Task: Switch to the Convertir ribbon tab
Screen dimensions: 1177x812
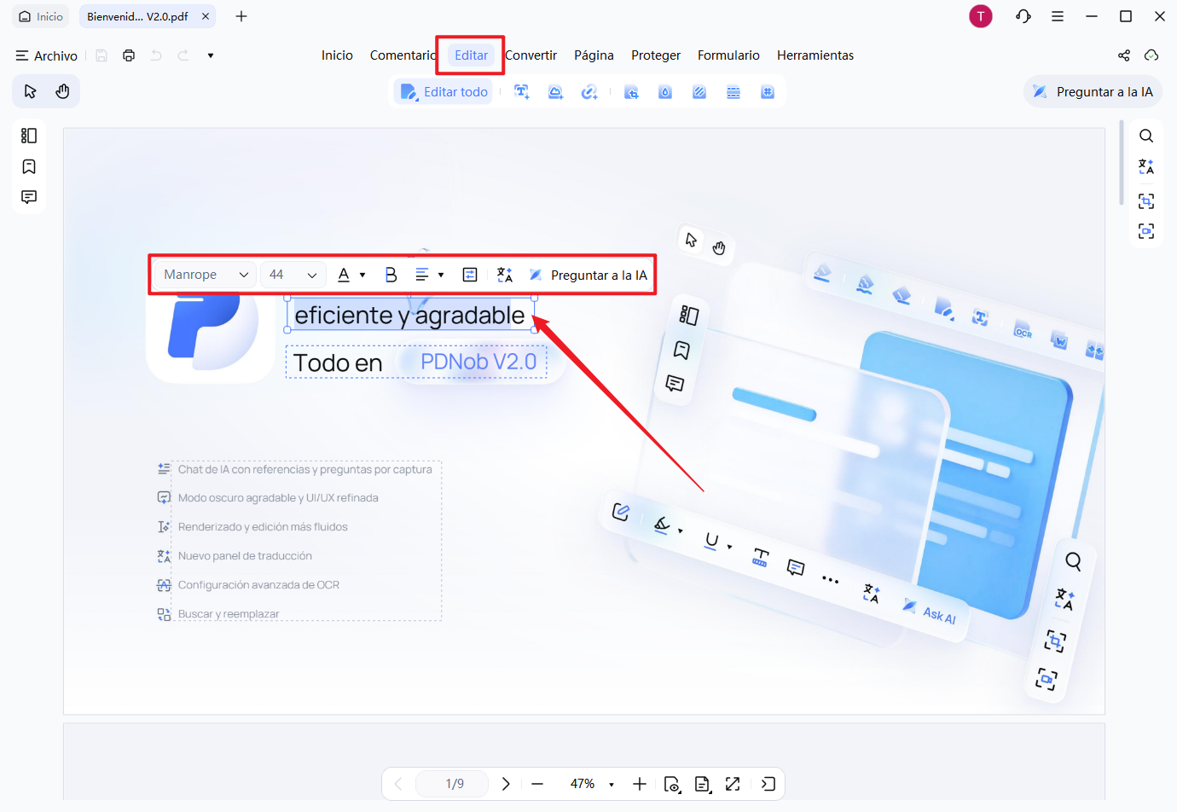Action: click(x=531, y=55)
